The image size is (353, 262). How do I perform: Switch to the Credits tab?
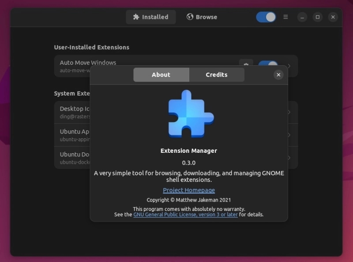click(217, 74)
